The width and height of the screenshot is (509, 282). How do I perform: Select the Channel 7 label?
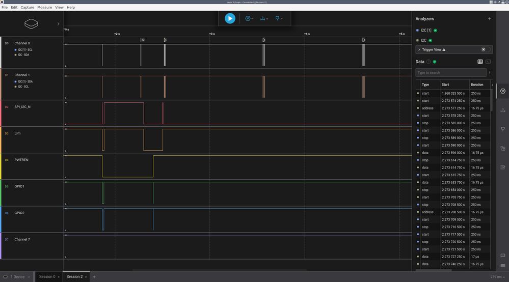[22, 240]
